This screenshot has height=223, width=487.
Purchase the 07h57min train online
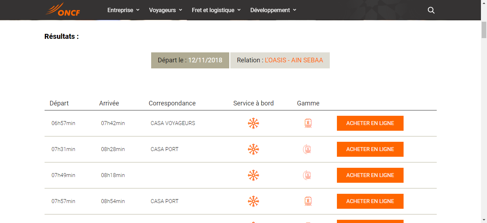[x=370, y=201]
